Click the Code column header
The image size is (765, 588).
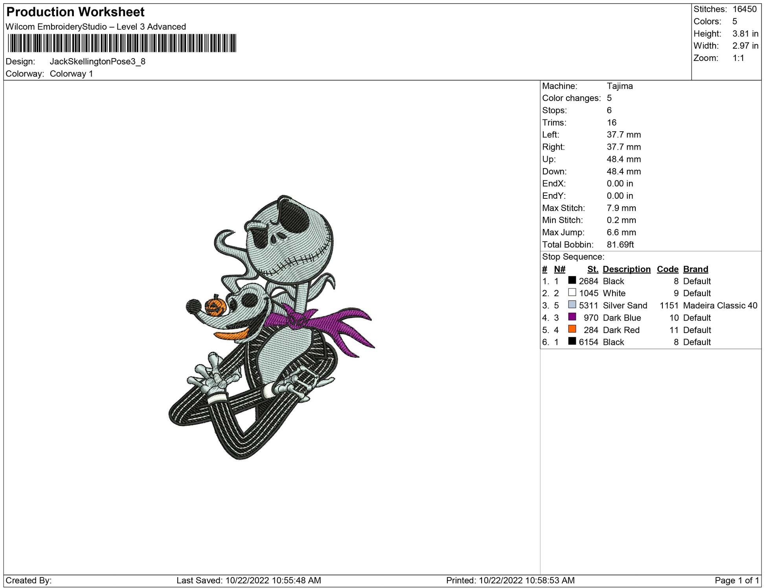point(668,269)
